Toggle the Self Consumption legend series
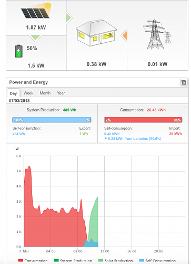This screenshot has width=191, height=264. 157,261
